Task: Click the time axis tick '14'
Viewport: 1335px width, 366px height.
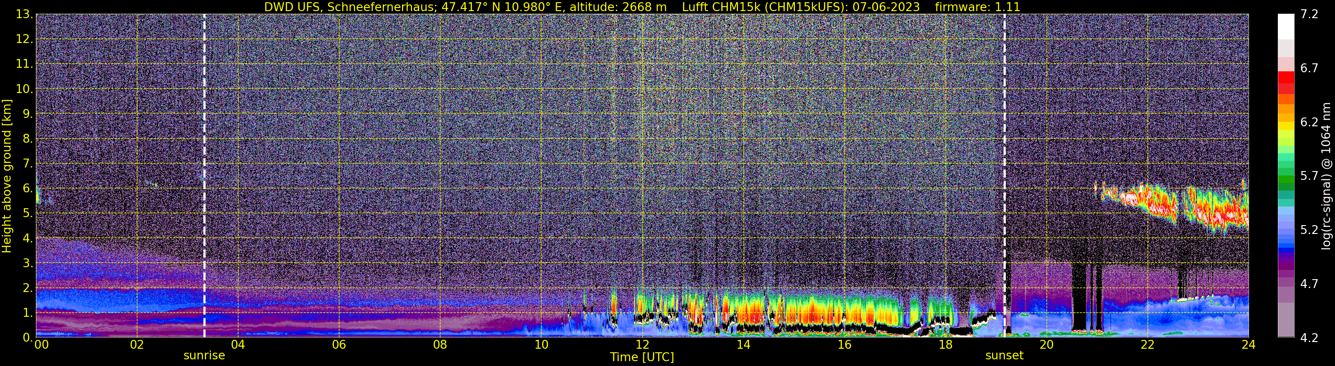Action: 743,345
